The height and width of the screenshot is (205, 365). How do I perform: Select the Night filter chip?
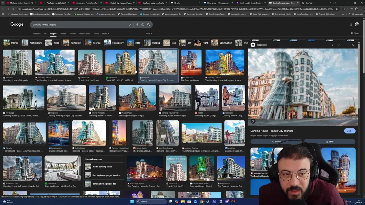[202, 43]
